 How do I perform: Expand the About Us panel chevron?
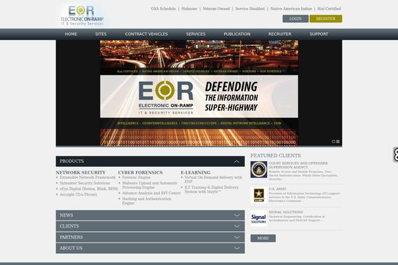pos(237,248)
